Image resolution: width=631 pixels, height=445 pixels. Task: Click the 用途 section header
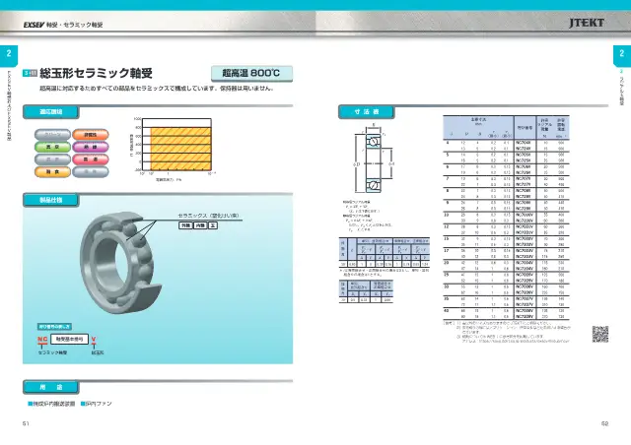pos(50,387)
